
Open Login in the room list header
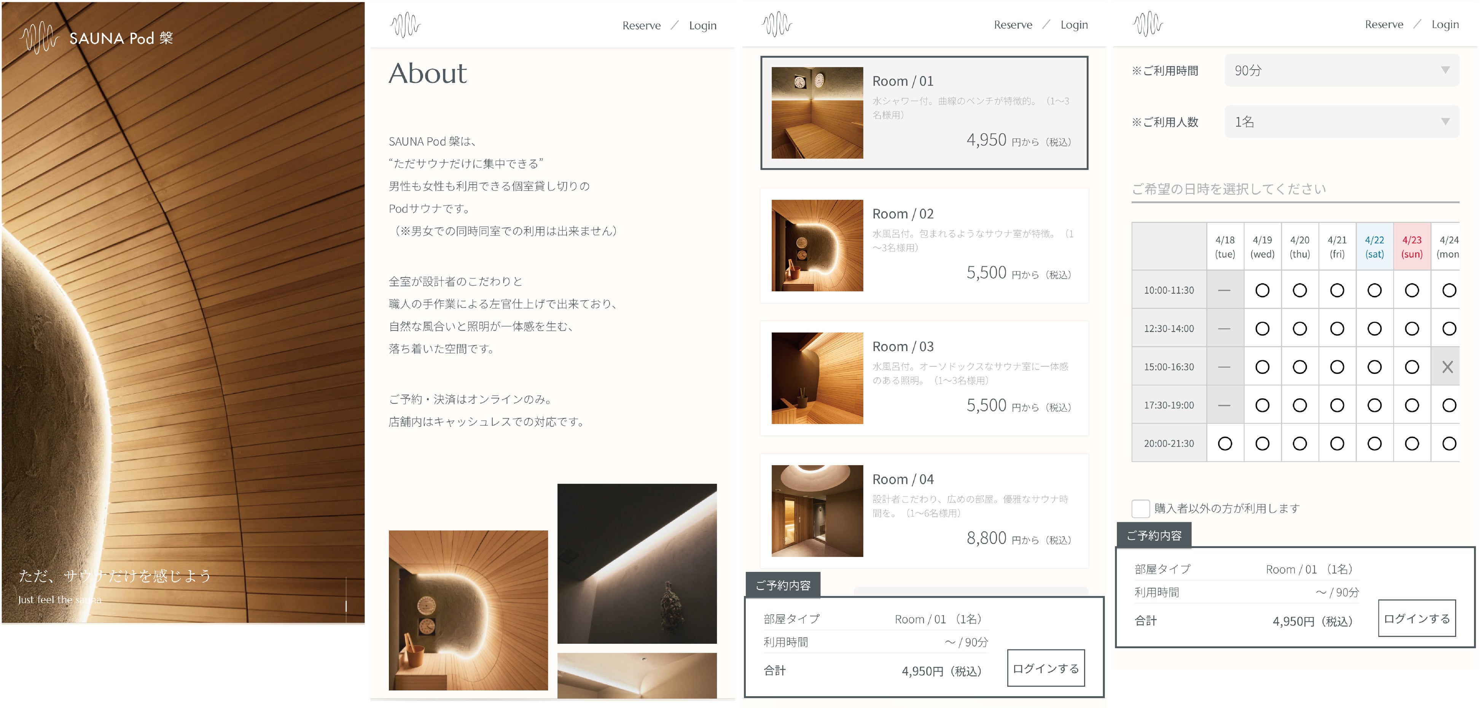click(x=1074, y=25)
